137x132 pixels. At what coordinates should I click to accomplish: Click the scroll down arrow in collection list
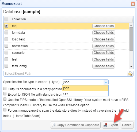point(131,67)
